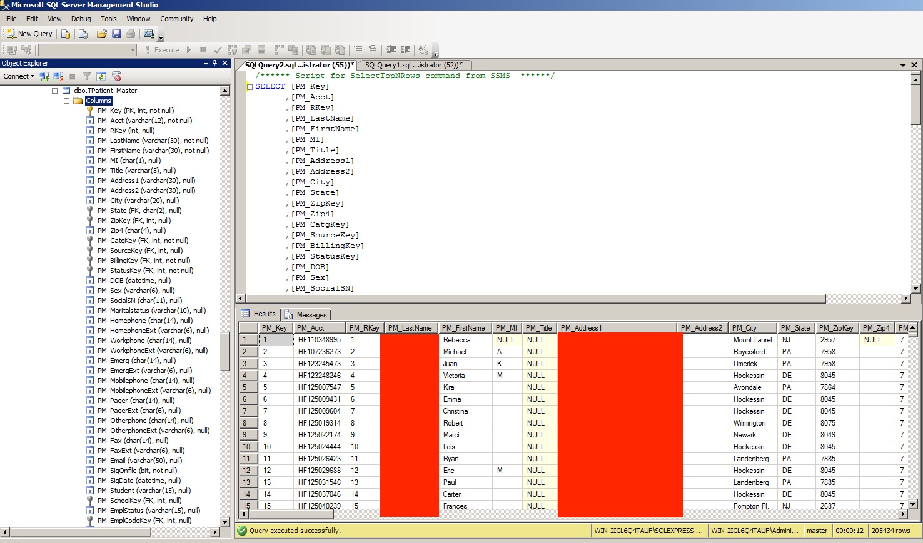
Task: Open an Analysis Services query
Action: coord(83,34)
